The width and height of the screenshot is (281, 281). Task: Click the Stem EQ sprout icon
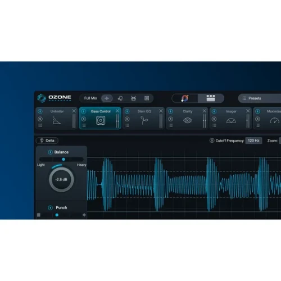pos(144,120)
